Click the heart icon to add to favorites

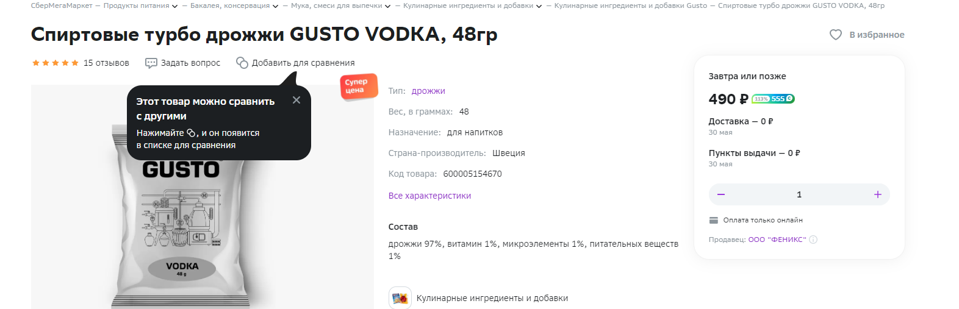(835, 35)
